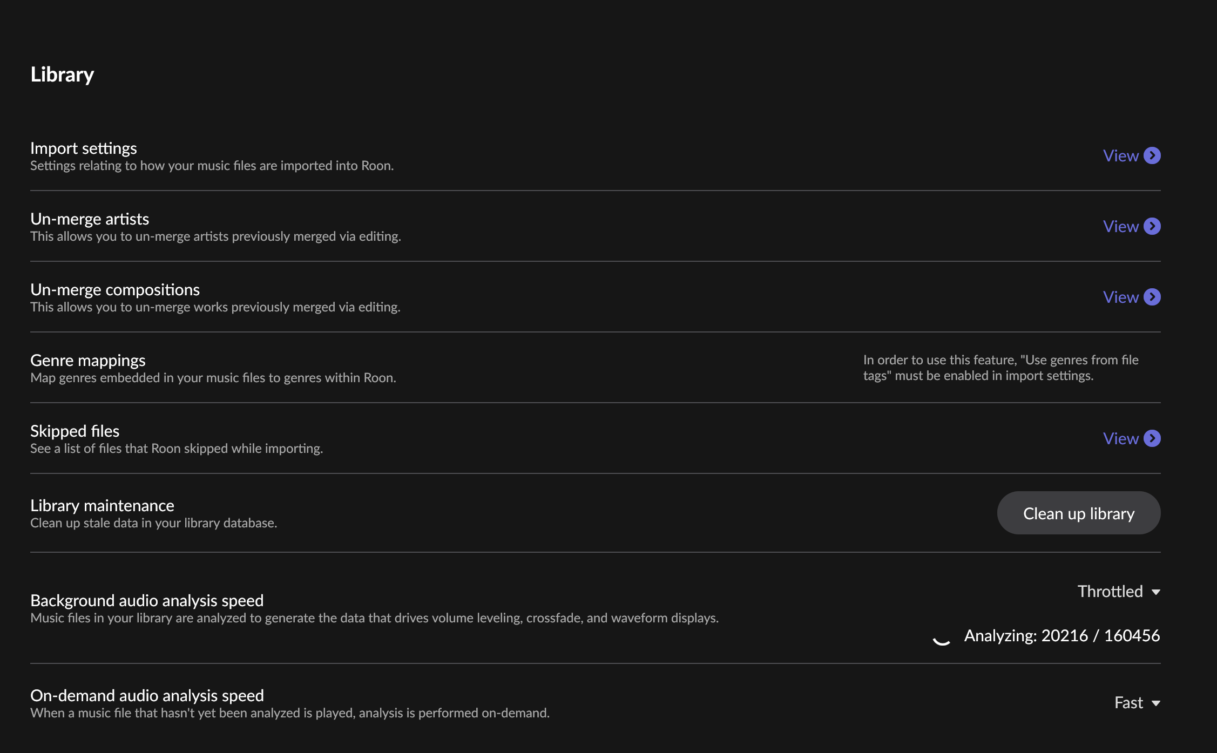Click the arrow icon for Skipped files
The image size is (1217, 753).
1152,438
